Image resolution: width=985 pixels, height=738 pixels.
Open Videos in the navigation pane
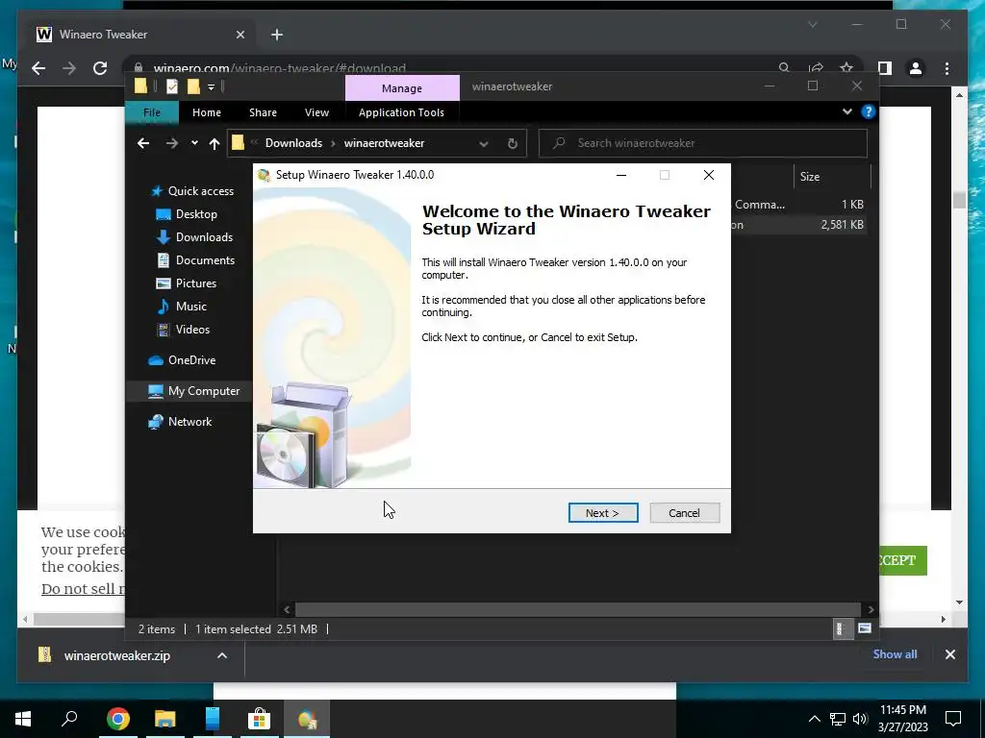pos(183,330)
